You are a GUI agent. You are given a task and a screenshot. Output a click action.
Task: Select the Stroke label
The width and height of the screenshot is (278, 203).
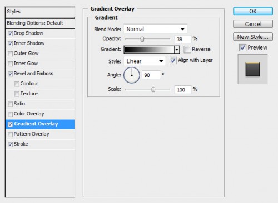pos(21,144)
